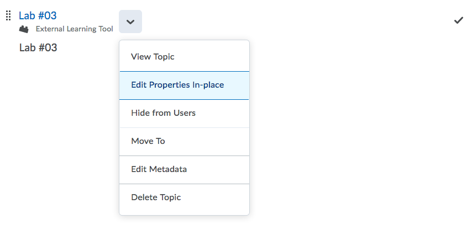Open Edit Metadata for the topic
This screenshot has height=225, width=472.
[184, 170]
